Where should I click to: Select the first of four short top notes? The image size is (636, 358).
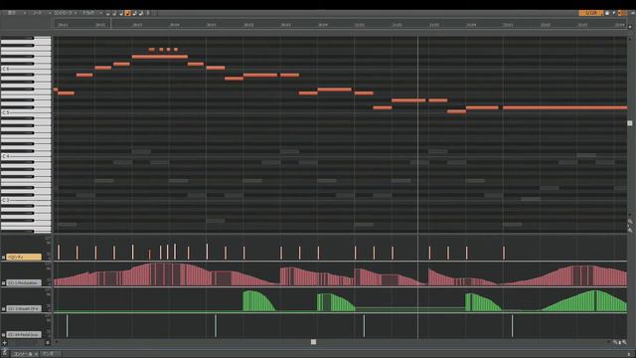(152, 50)
